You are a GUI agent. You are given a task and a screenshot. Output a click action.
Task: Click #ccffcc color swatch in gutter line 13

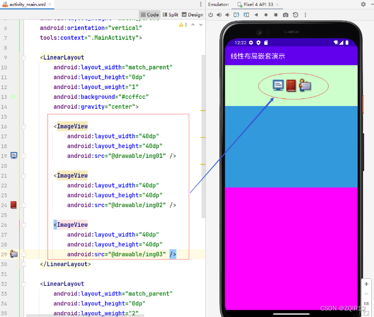point(13,97)
